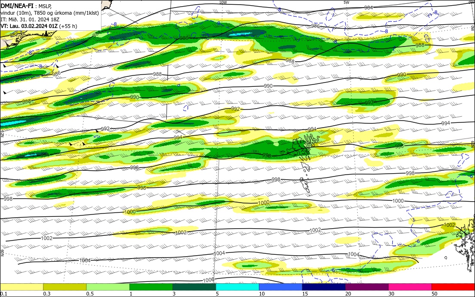This screenshot has width=475, height=297.
Task: Click legend value "20"
Action: 348,294
